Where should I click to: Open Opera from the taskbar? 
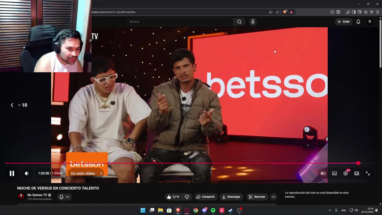tap(187, 210)
